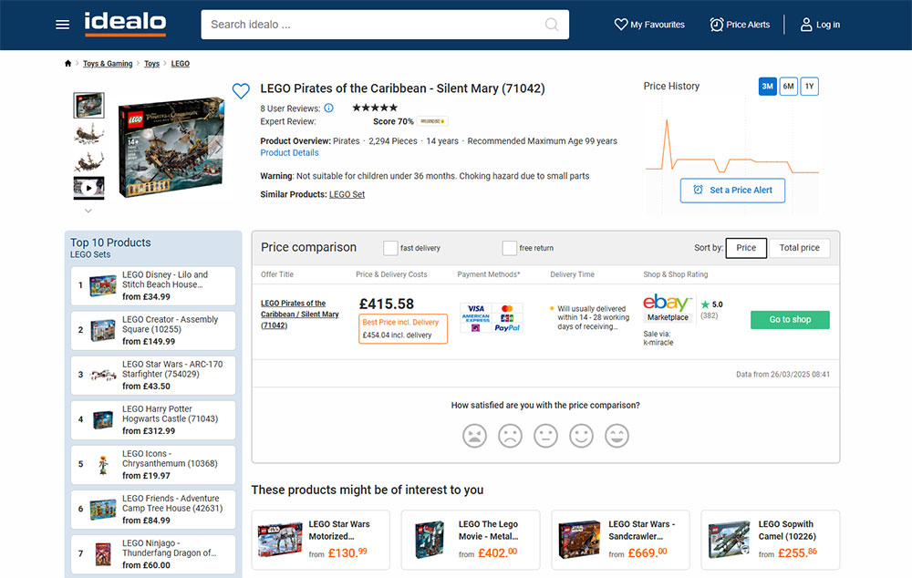Enable the fast delivery filter checkbox
The image size is (912, 578).
point(390,248)
